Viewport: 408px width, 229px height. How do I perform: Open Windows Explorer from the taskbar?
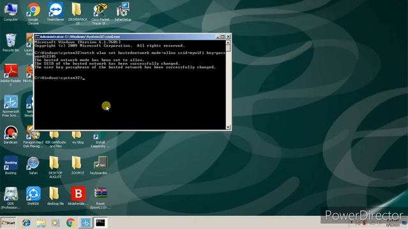point(41,223)
